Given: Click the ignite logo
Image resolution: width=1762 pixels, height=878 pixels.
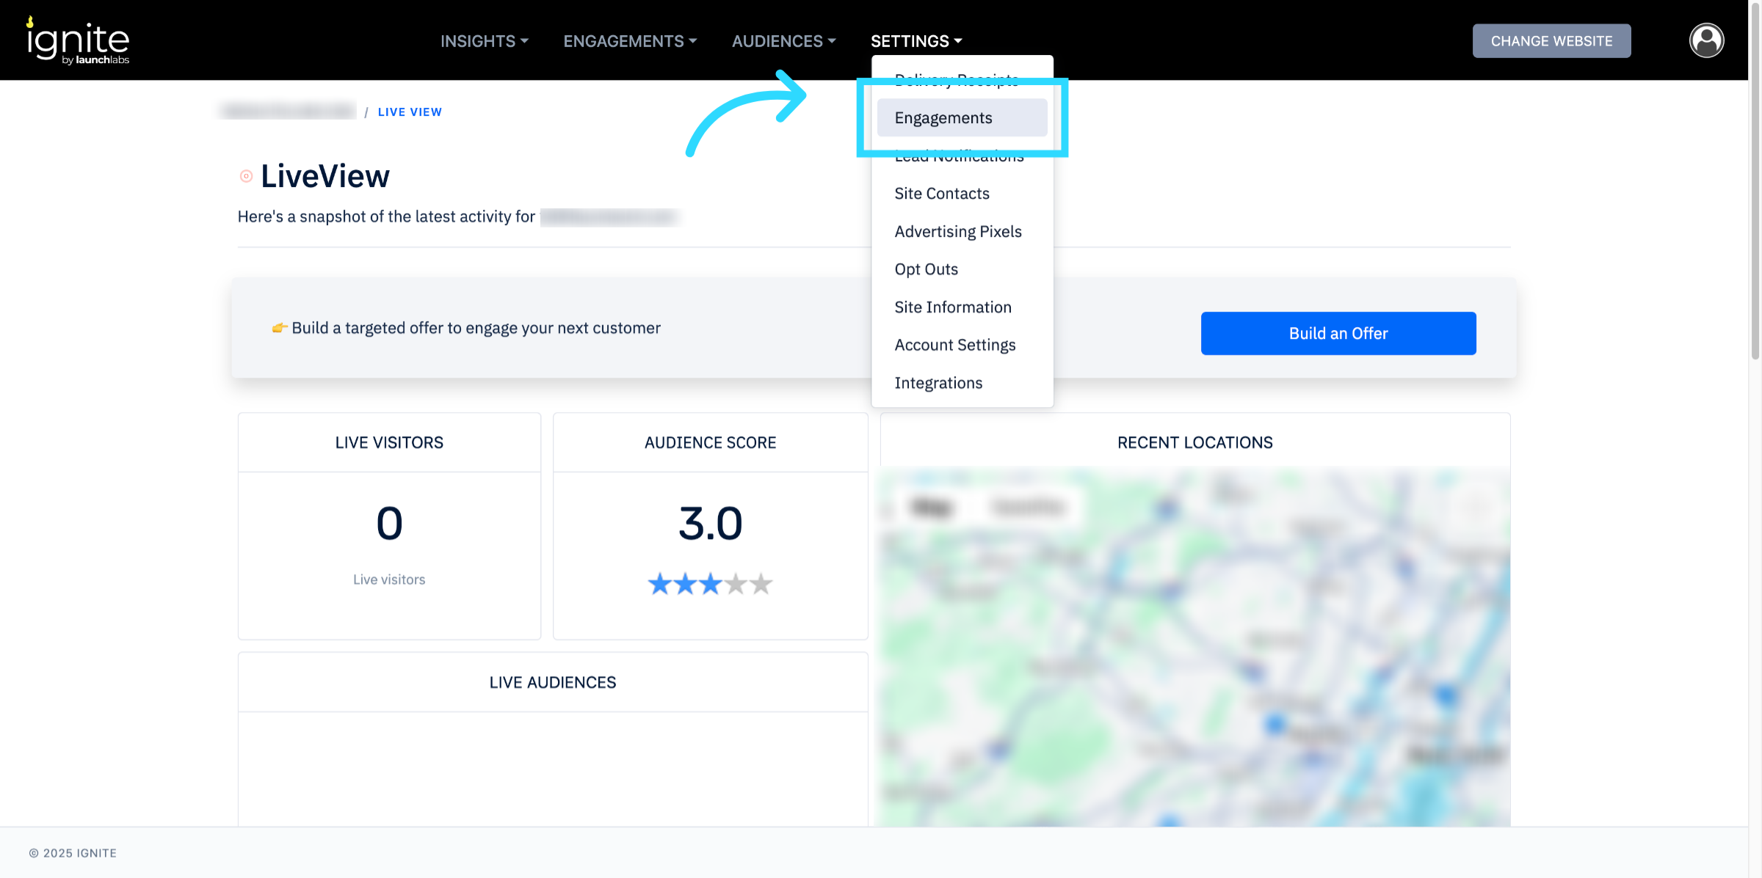Looking at the screenshot, I should [x=78, y=41].
